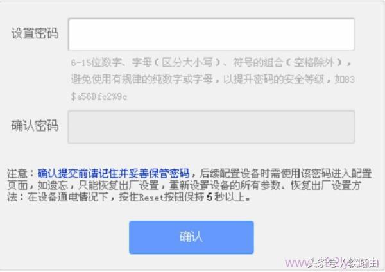The image size is (385, 272).
Task: Click the 区分大小写 parenthetical in the hint
Action: [187, 63]
